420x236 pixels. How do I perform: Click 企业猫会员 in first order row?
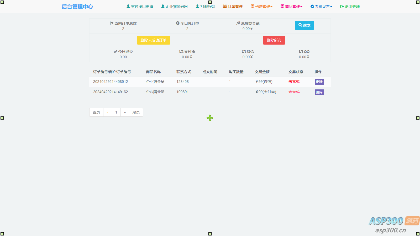pyautogui.click(x=155, y=82)
